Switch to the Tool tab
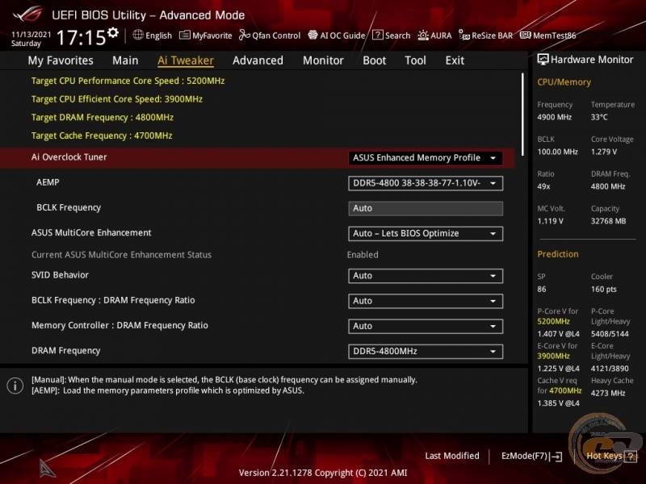This screenshot has height=484, width=646. point(415,60)
